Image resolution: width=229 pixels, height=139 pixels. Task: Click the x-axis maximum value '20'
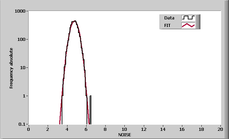coord(220,129)
